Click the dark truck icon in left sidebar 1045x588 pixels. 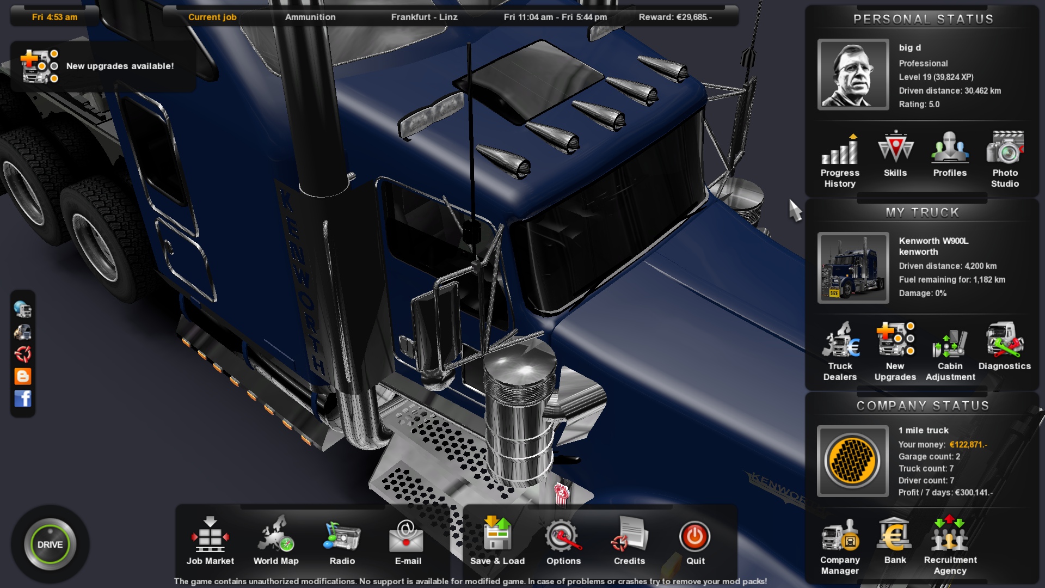click(23, 332)
